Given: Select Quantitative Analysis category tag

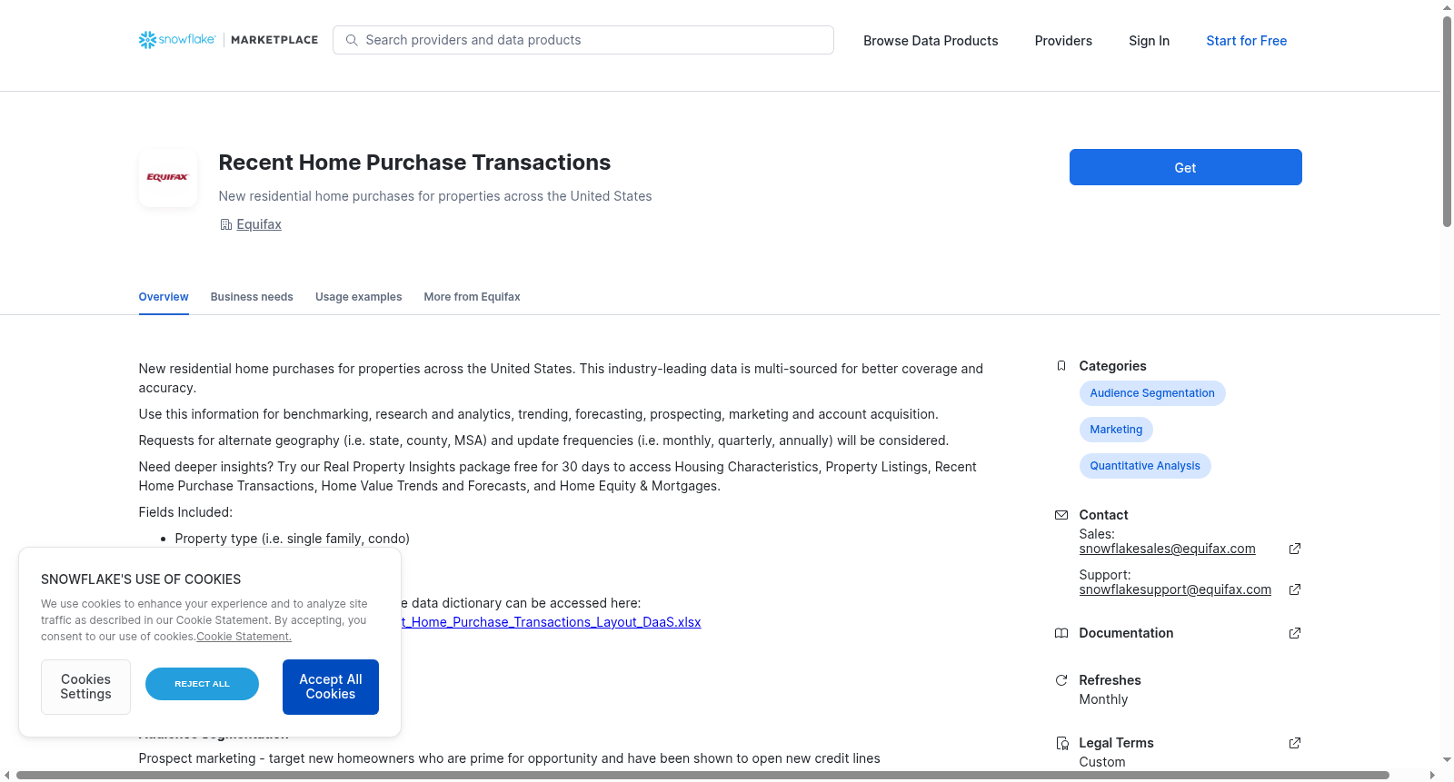Looking at the screenshot, I should coord(1145,466).
